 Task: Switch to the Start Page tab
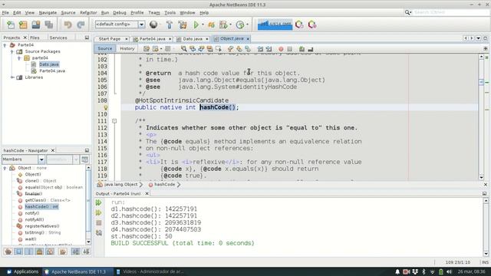[109, 39]
